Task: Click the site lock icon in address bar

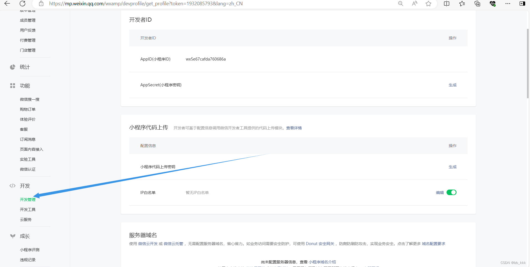Action: [x=41, y=4]
